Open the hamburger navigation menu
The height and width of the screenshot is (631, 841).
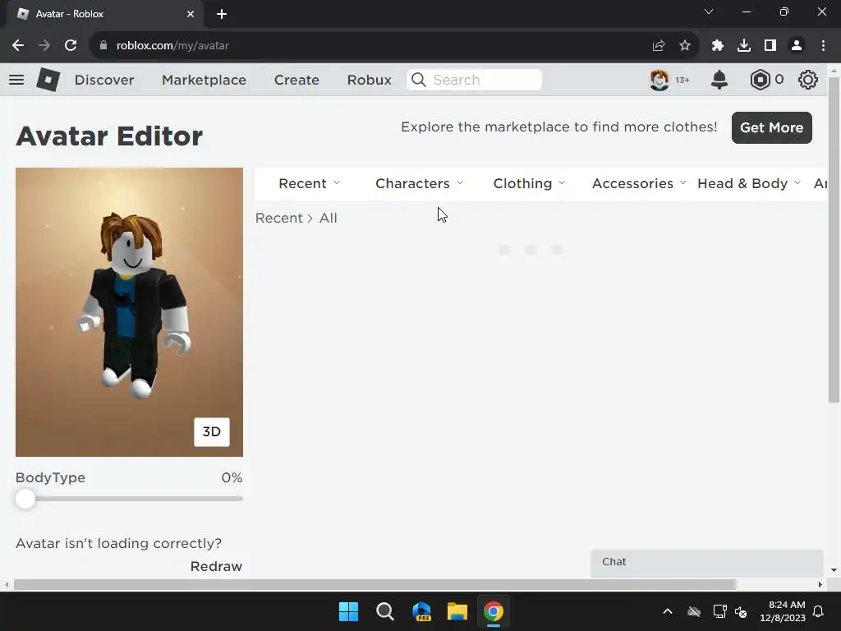[16, 80]
